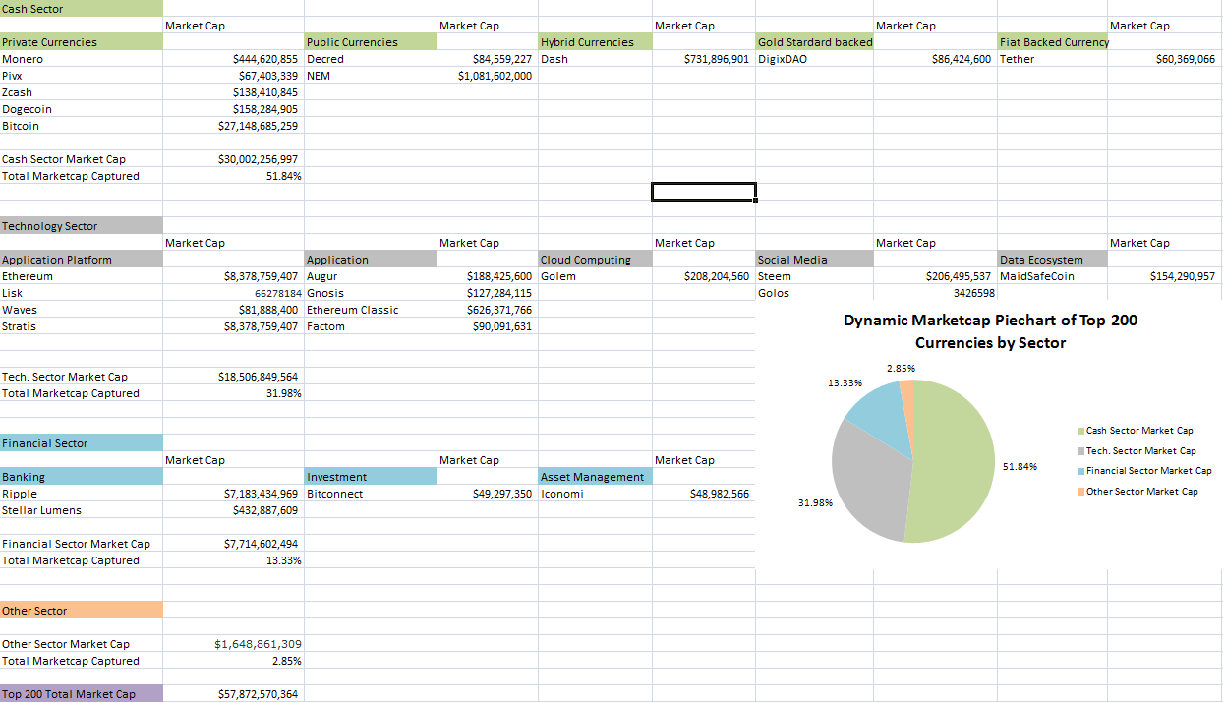
Task: Click the Lisk cell
Action: pos(82,293)
